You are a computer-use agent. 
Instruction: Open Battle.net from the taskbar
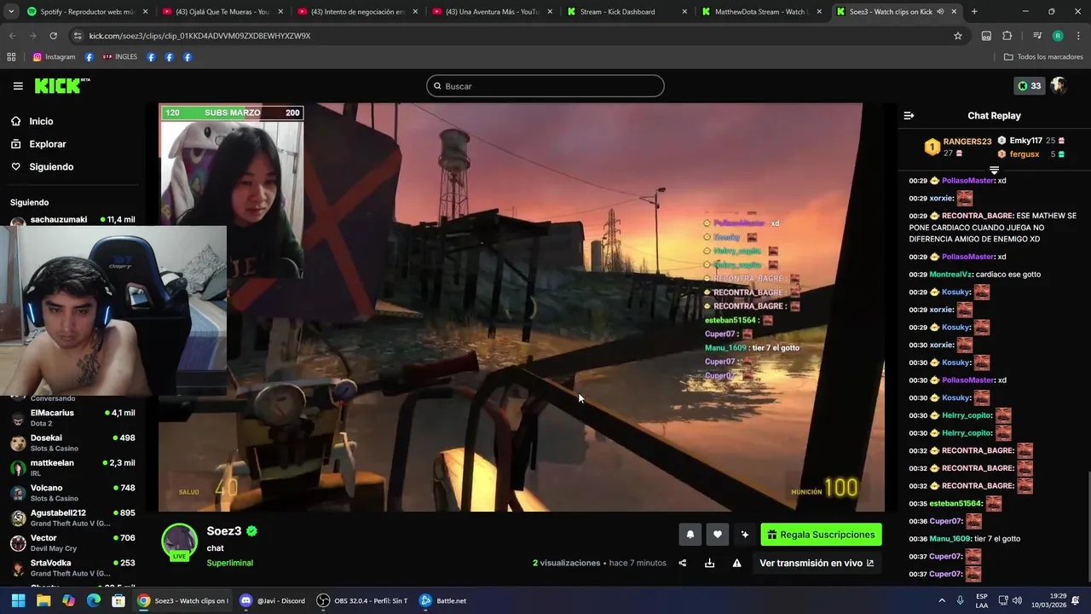(x=443, y=600)
